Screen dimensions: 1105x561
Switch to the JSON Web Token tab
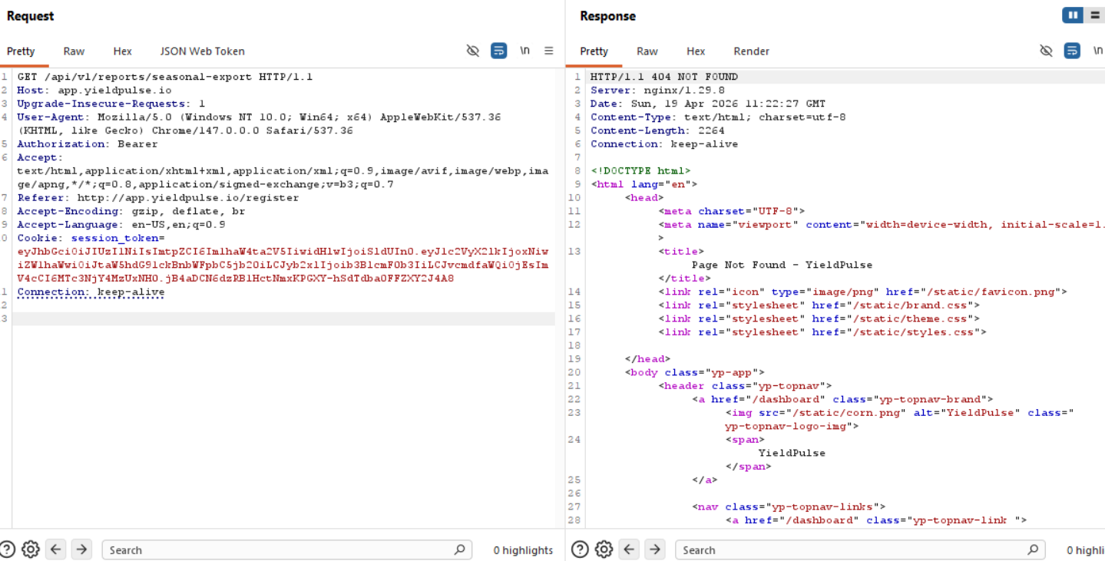[x=202, y=51]
